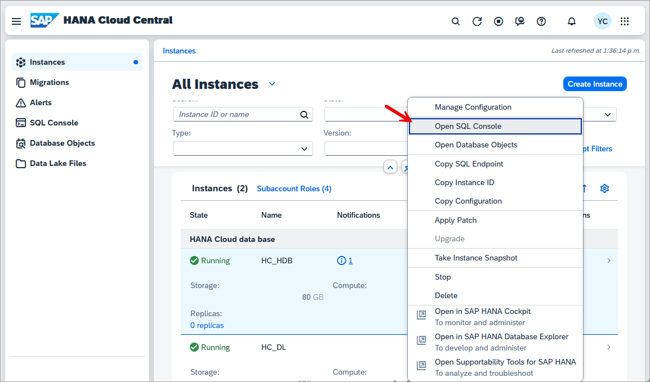Open the YC user profile avatar
The width and height of the screenshot is (650, 382).
pyautogui.click(x=602, y=21)
